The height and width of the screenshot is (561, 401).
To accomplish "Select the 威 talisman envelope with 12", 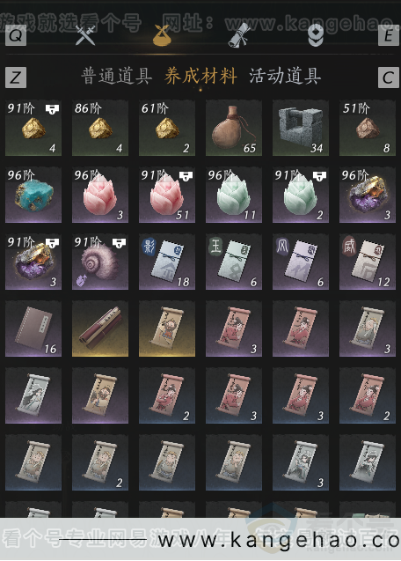I will (368, 262).
